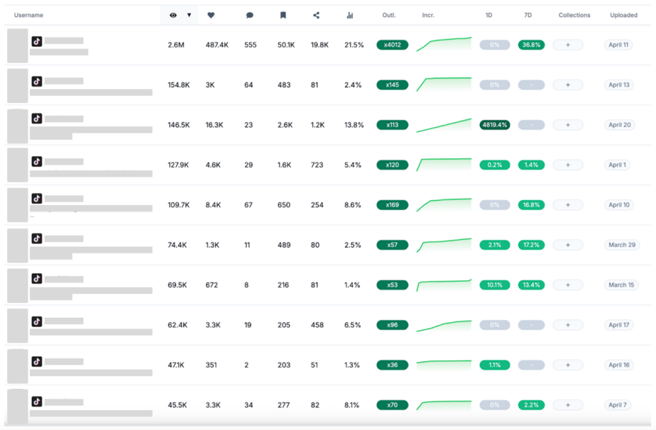Sort by the bookmark saves icon
Viewport: 656px width, 430px height.
click(x=283, y=15)
